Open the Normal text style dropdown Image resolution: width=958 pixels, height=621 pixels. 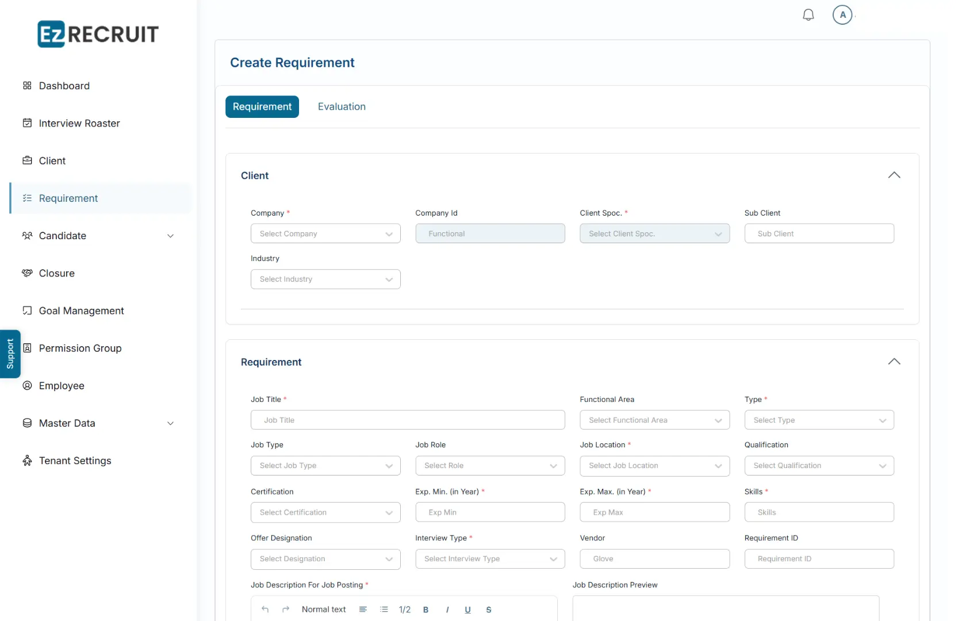click(324, 609)
